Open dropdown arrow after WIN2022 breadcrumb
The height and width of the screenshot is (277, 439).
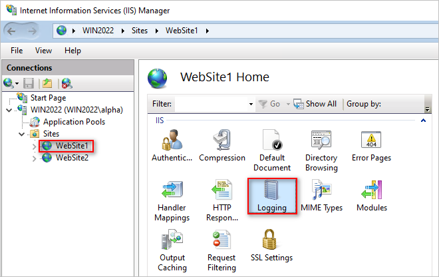[122, 31]
